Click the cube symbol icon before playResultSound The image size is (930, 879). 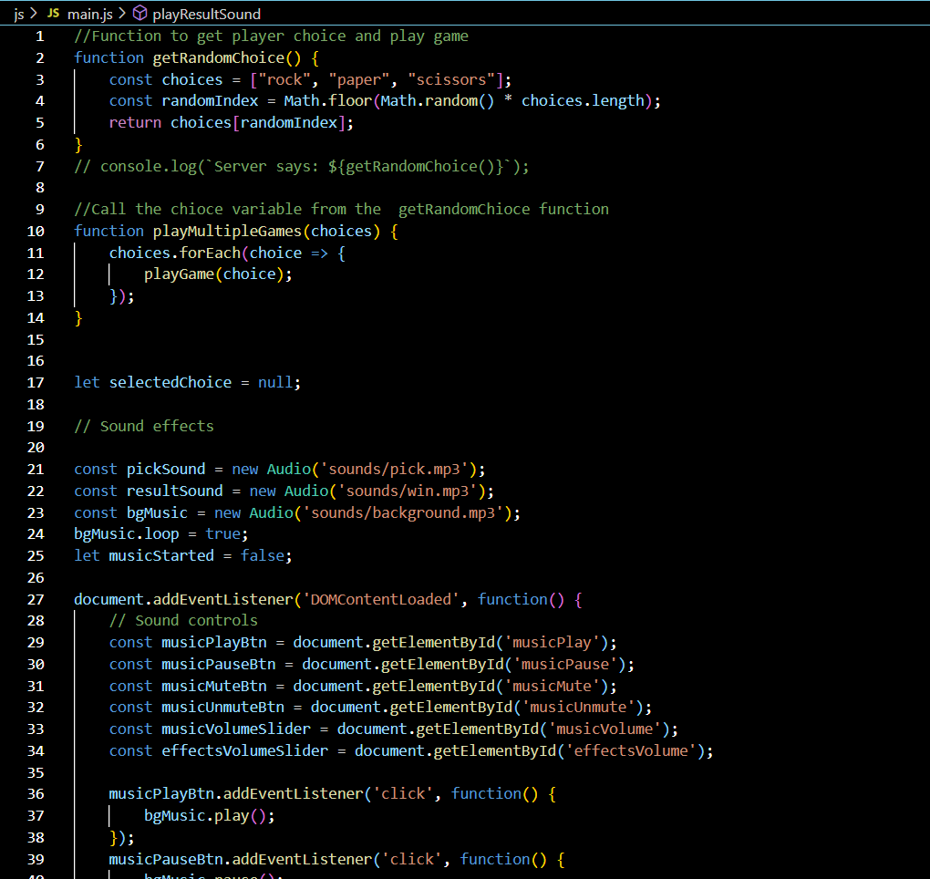[x=139, y=13]
